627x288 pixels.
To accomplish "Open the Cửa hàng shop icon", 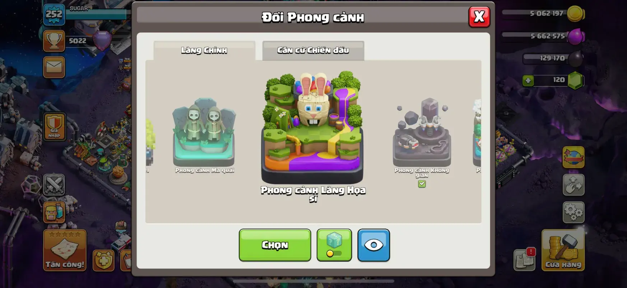I will [563, 250].
